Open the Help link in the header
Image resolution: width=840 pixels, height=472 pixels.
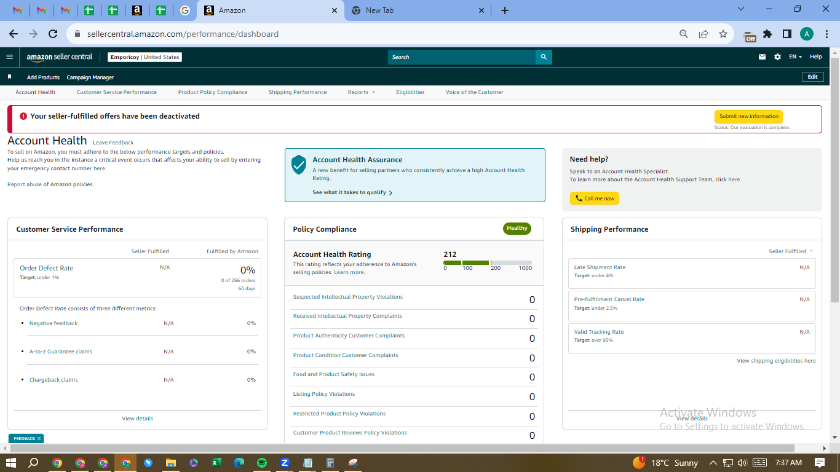pos(816,57)
